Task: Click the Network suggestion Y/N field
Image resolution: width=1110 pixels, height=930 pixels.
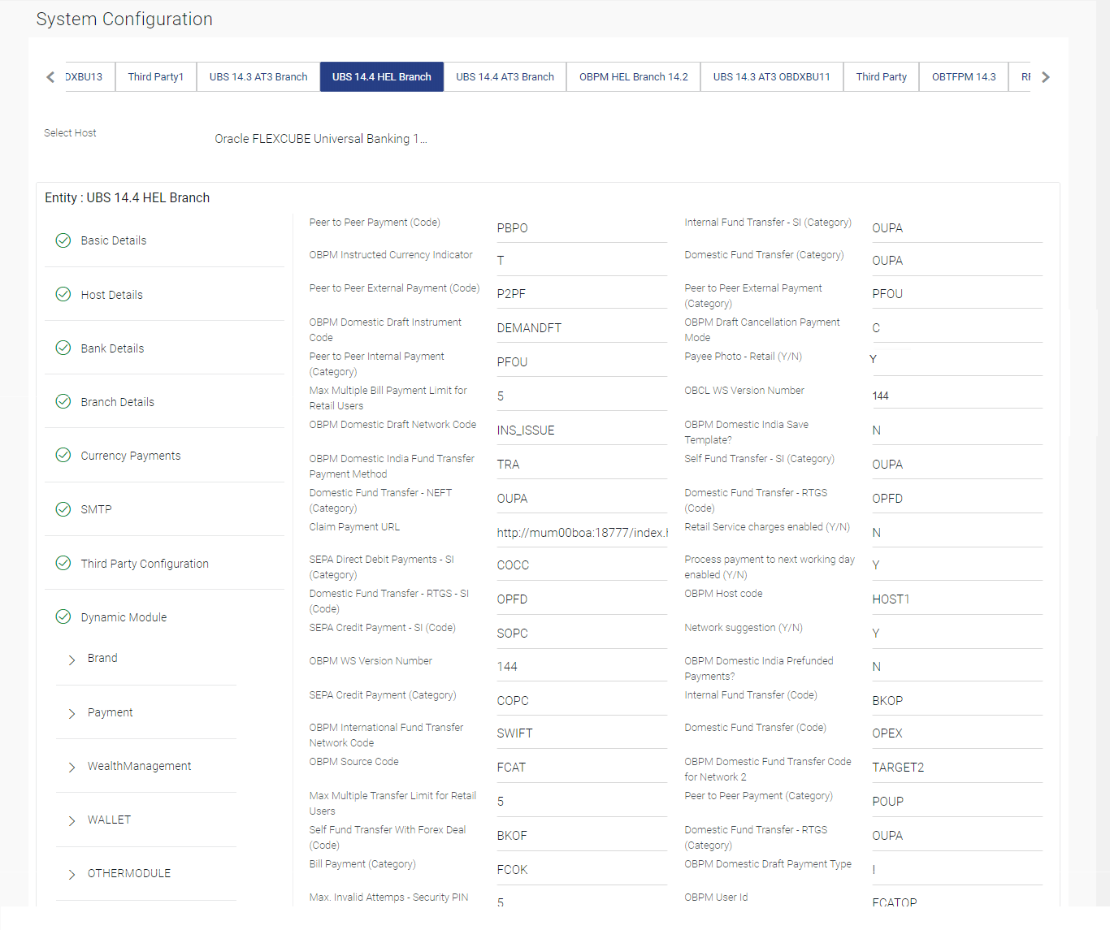Action: coord(957,634)
